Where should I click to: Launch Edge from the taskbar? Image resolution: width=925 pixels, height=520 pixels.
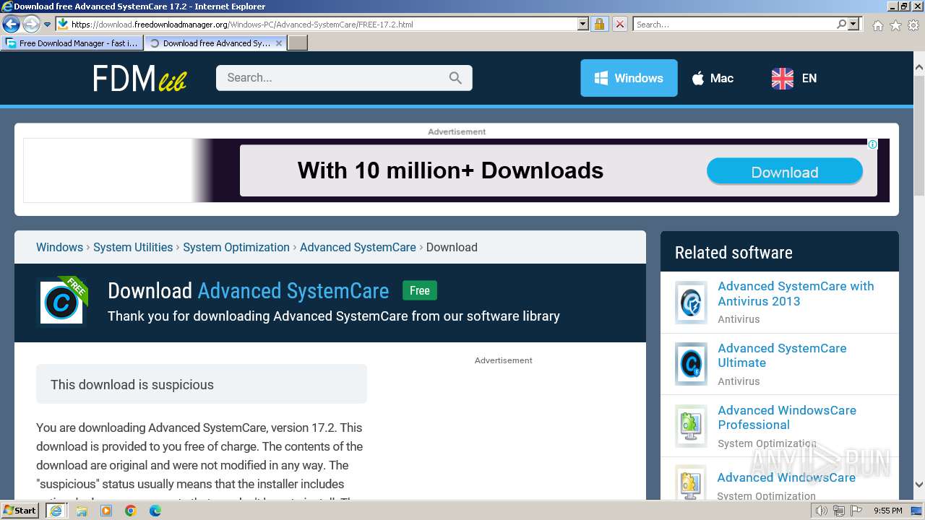point(155,511)
